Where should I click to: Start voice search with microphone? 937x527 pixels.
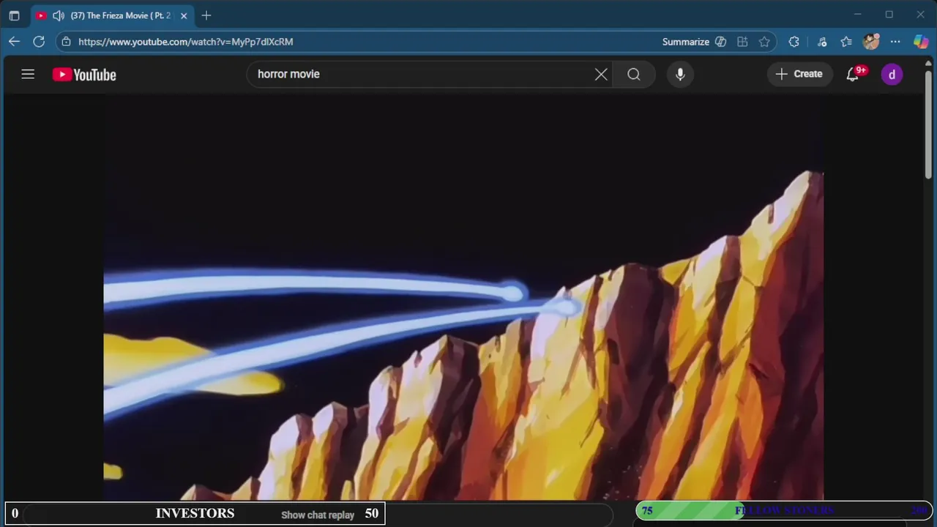(x=680, y=74)
